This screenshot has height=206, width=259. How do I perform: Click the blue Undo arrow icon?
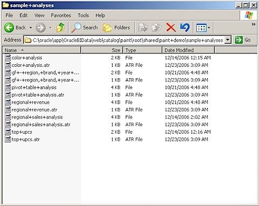coord(185,28)
